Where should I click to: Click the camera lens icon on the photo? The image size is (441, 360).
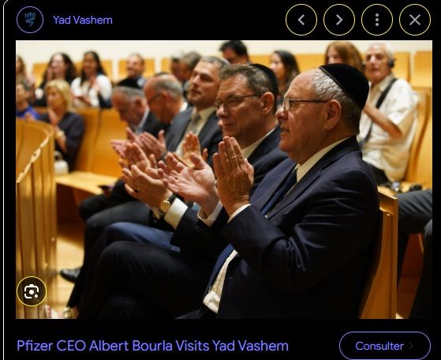pyautogui.click(x=32, y=291)
